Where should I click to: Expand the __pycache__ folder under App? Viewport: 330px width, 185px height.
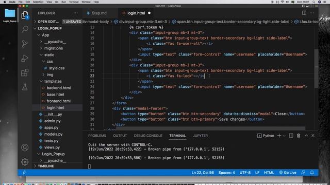[55, 42]
